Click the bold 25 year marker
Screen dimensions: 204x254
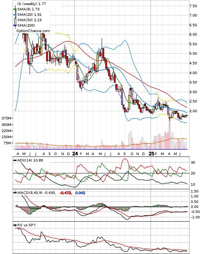tap(151, 154)
